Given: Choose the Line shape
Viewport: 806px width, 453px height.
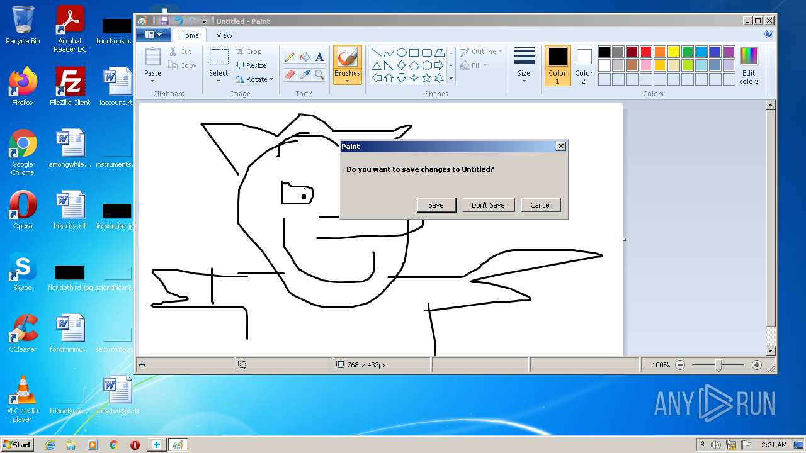Looking at the screenshot, I should pyautogui.click(x=377, y=53).
